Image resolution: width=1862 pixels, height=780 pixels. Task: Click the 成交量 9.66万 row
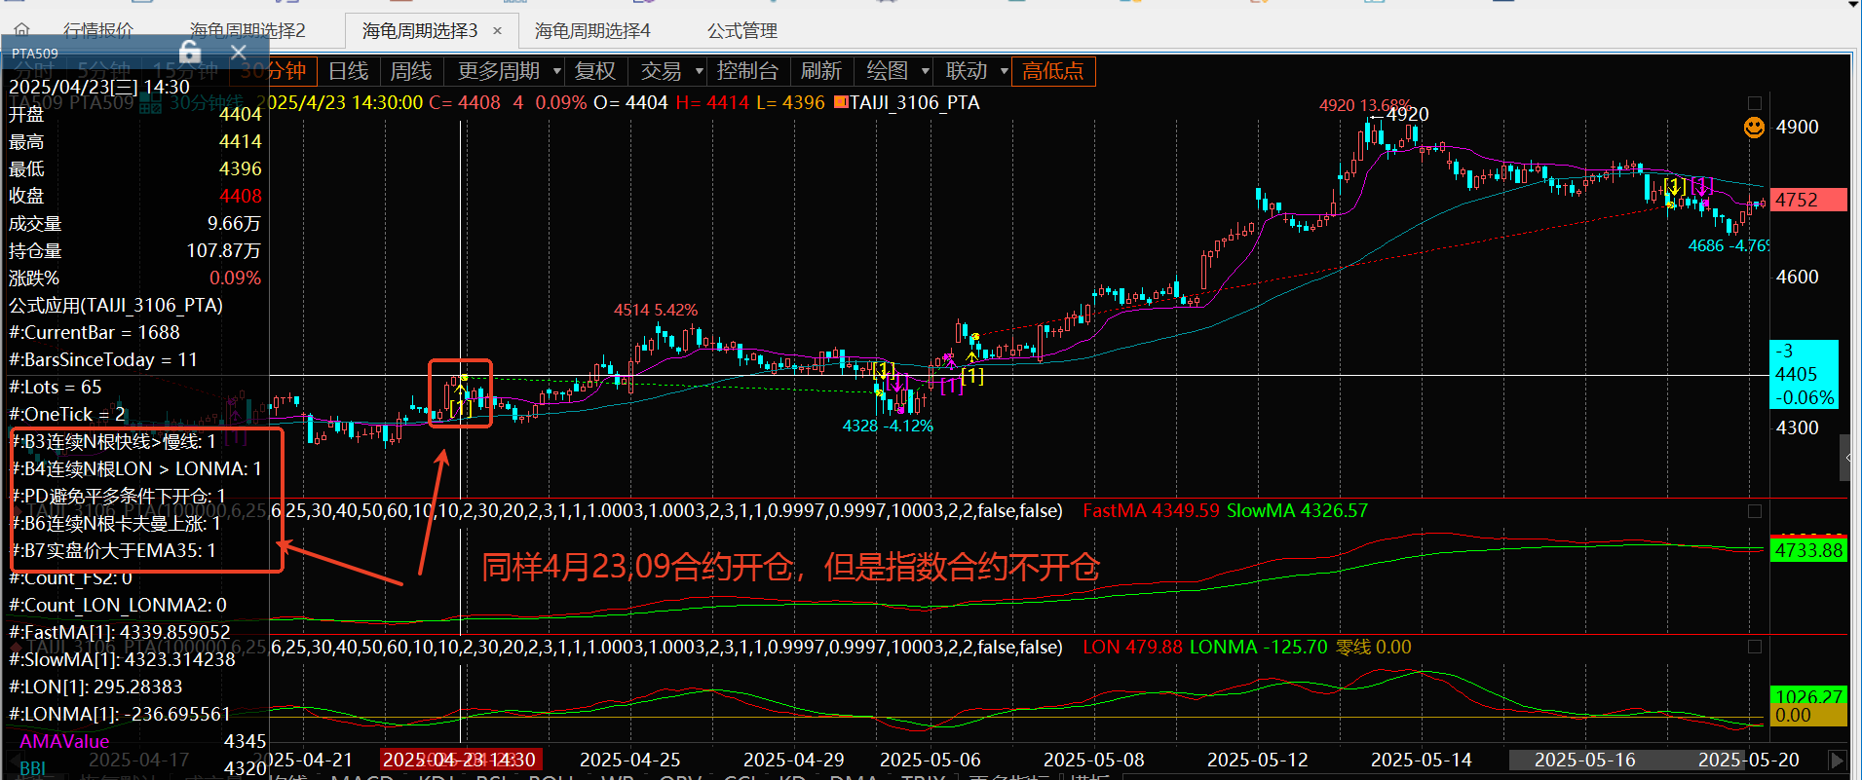(135, 223)
